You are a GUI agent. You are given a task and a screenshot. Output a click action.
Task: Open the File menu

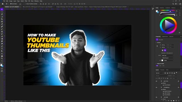[4, 1]
